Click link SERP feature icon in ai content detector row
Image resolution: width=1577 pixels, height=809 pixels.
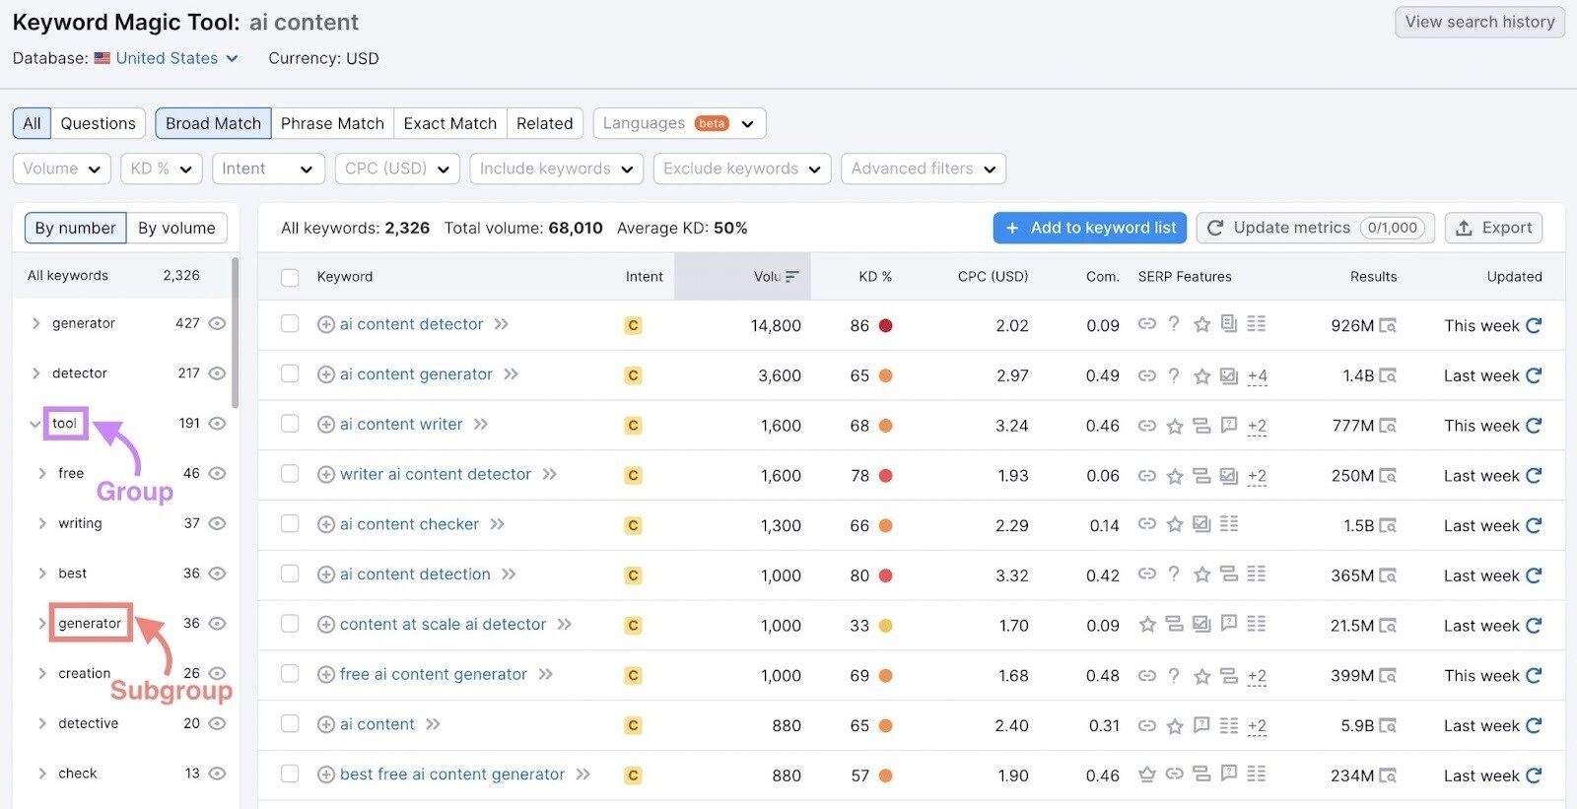1146,323
